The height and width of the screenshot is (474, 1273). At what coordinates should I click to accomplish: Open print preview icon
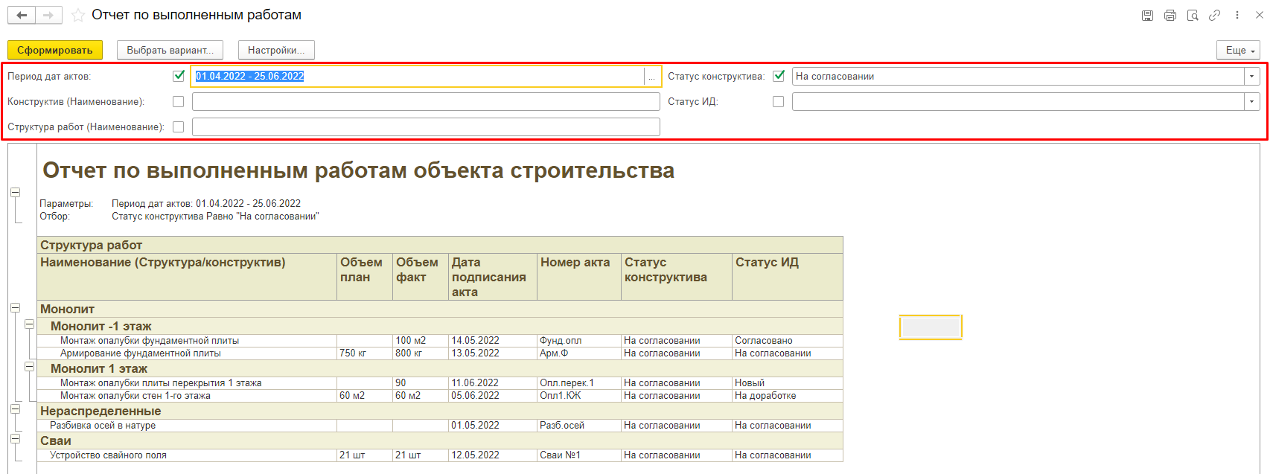tap(1192, 15)
